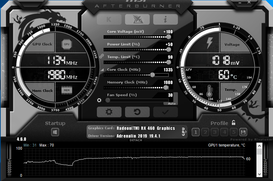Apply settings with the checkmark button
The width and height of the screenshot is (273, 181).
[x=166, y=112]
